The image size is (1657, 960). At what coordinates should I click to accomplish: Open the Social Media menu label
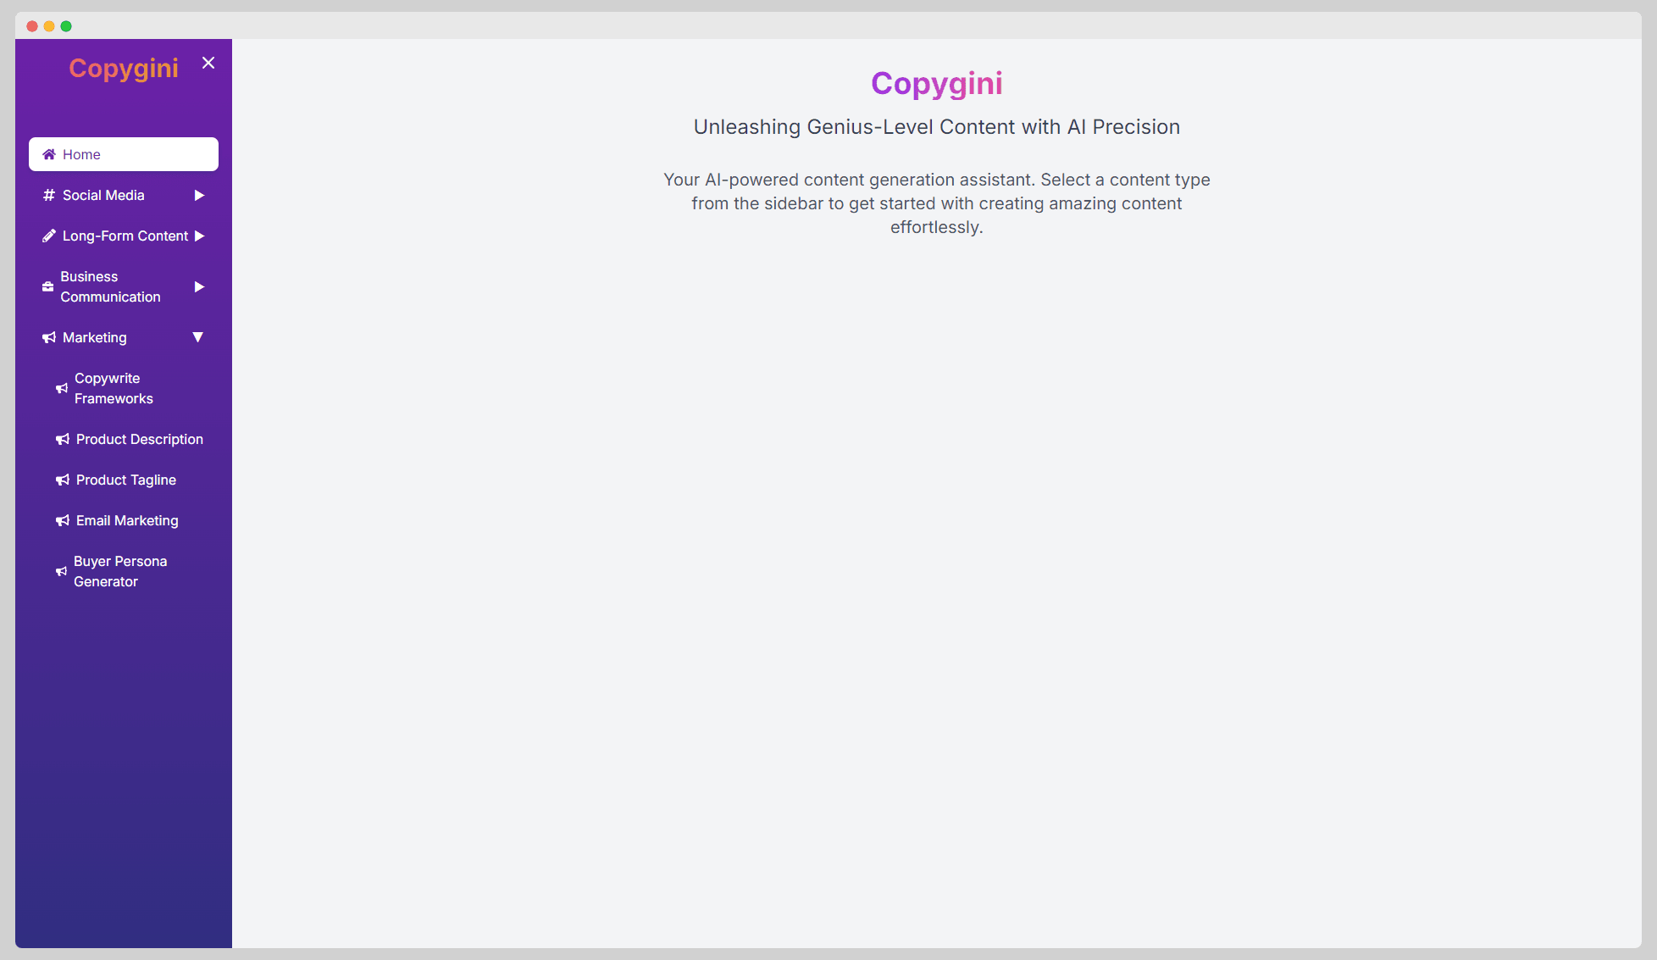pos(103,195)
